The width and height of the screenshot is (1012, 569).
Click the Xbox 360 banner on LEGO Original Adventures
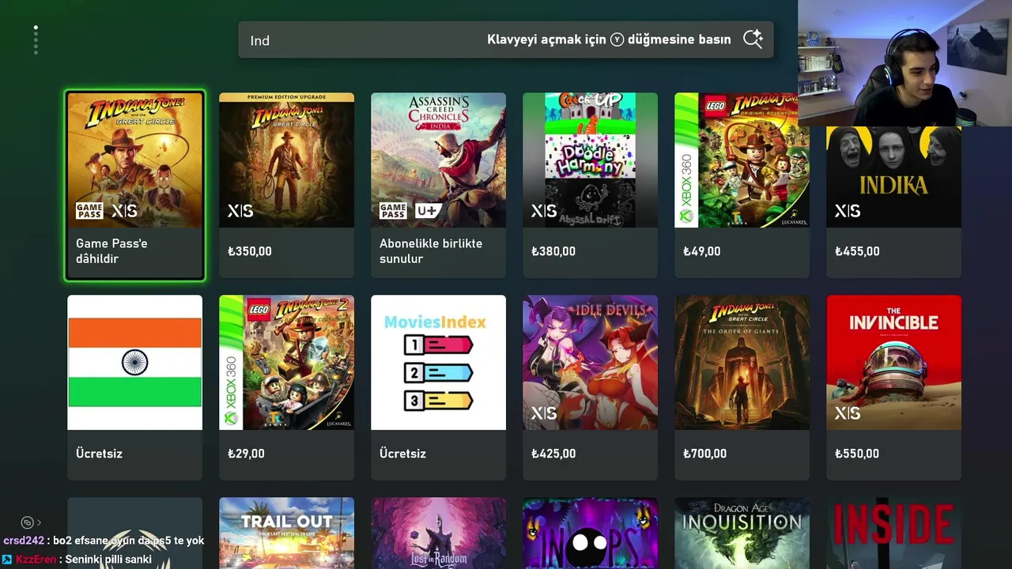click(x=685, y=160)
